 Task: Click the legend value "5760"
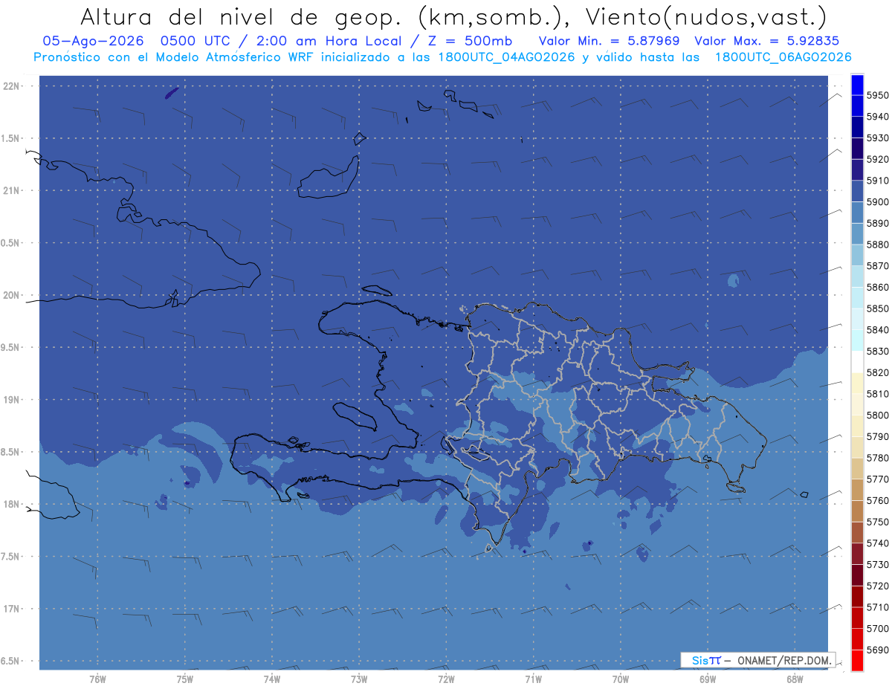pos(877,500)
